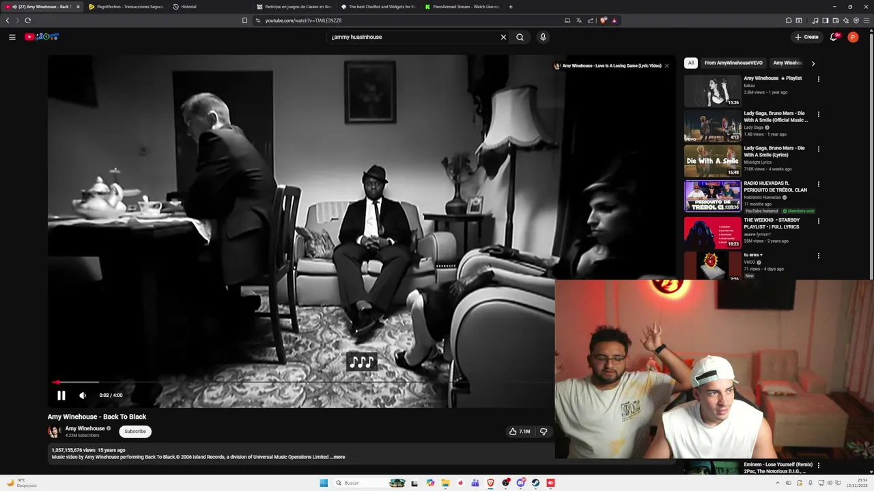Focus the YouTube search input
The height and width of the screenshot is (491, 874).
[x=413, y=37]
